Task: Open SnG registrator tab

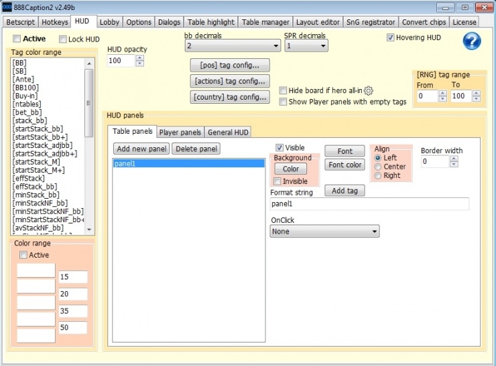Action: click(x=371, y=22)
